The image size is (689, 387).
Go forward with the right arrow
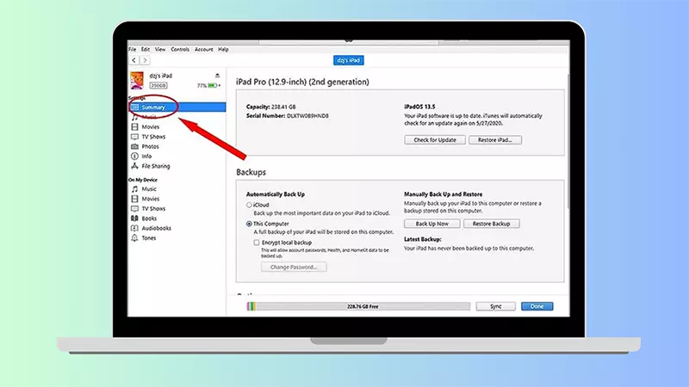point(145,60)
